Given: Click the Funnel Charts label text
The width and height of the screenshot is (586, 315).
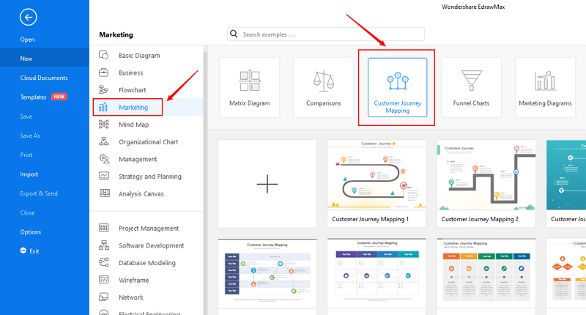Looking at the screenshot, I should click(x=471, y=103).
